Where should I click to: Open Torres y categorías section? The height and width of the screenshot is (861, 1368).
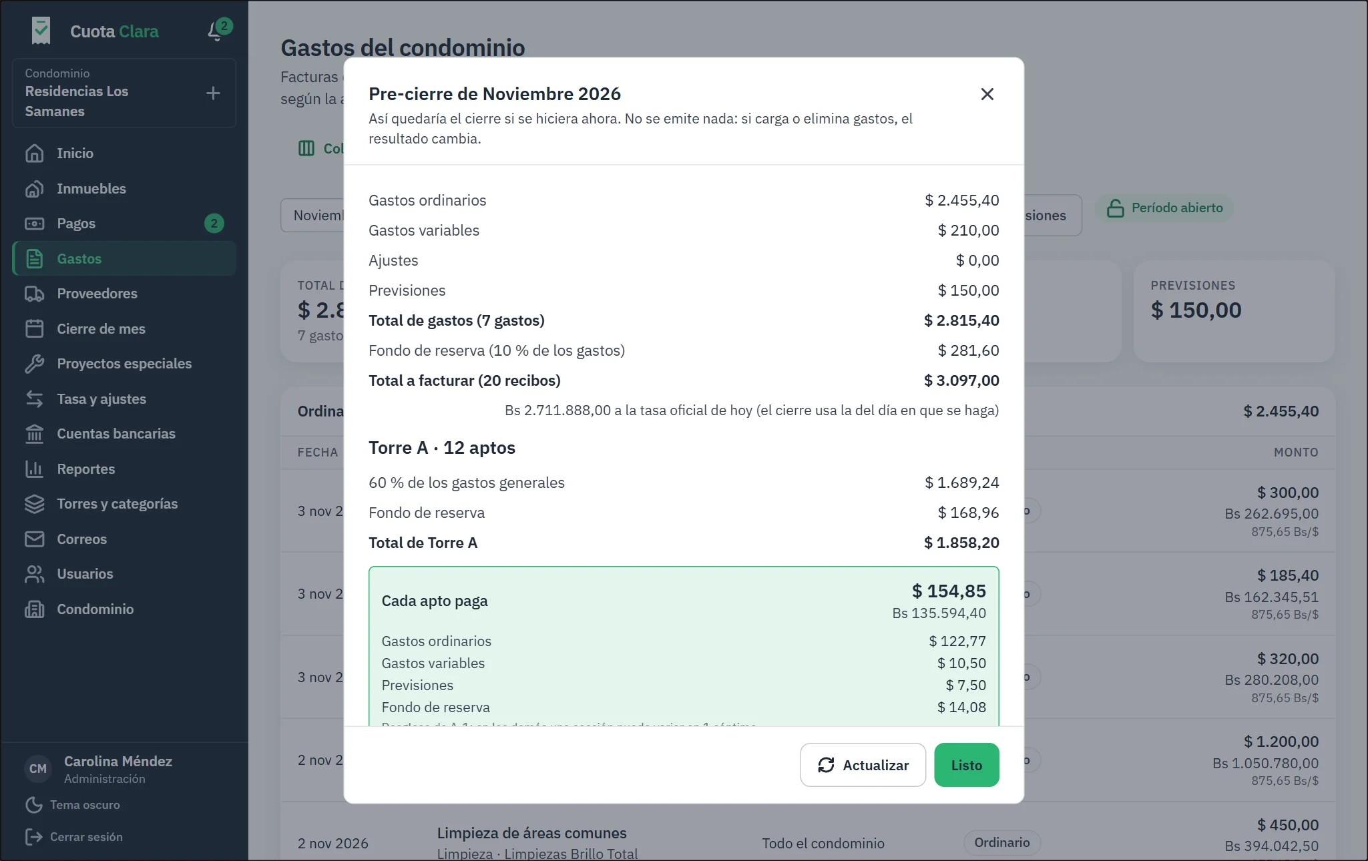[x=124, y=504]
